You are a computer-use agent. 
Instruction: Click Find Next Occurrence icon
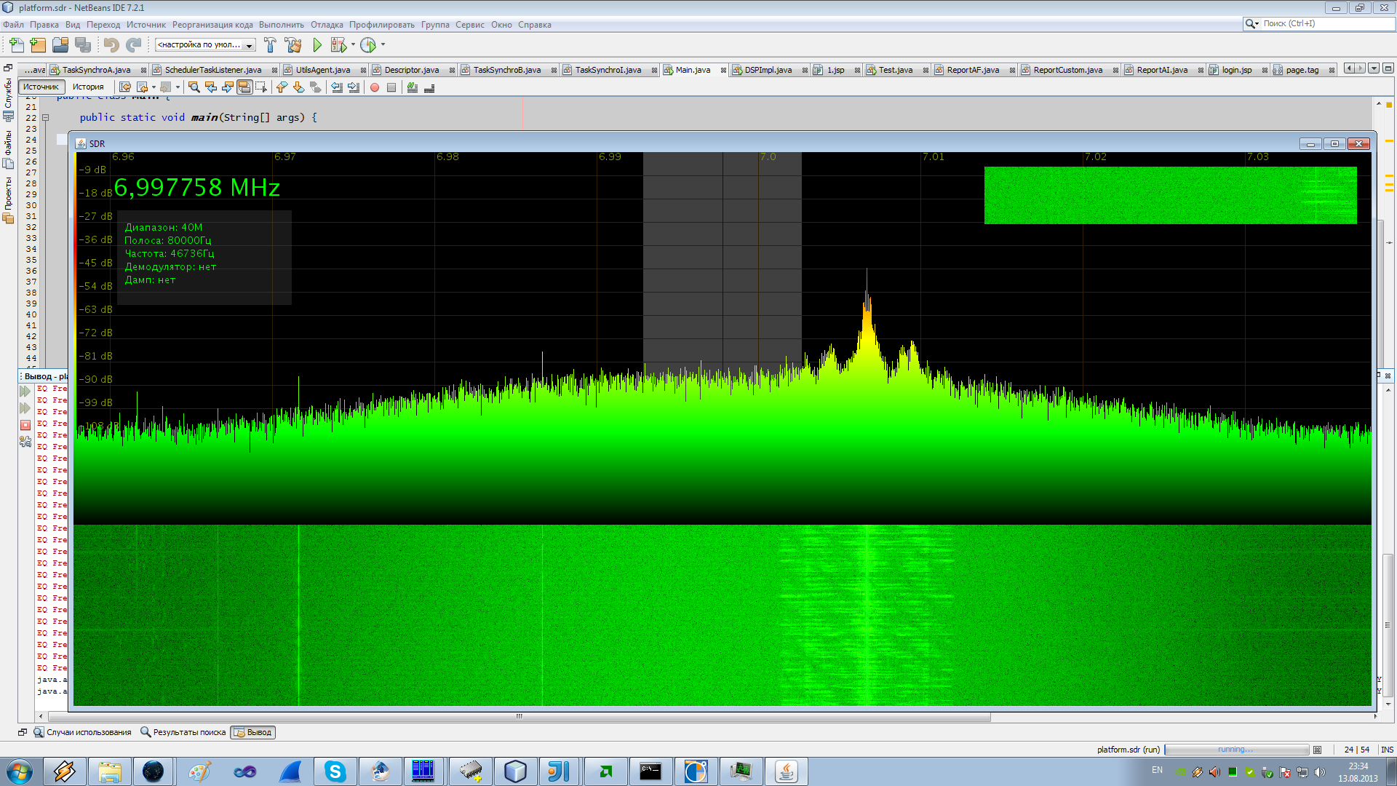[x=228, y=87]
